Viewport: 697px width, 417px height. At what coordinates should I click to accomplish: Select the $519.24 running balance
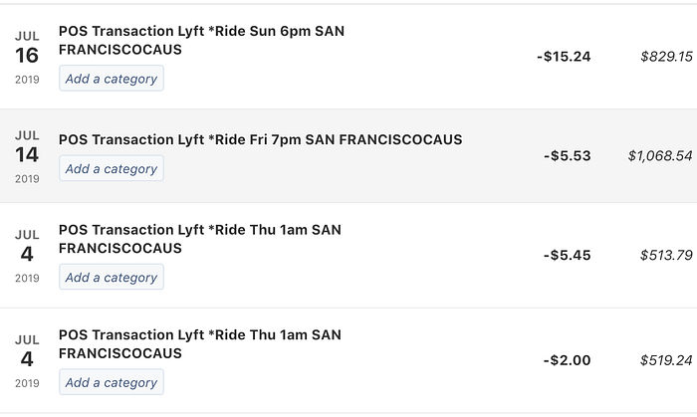pos(666,360)
